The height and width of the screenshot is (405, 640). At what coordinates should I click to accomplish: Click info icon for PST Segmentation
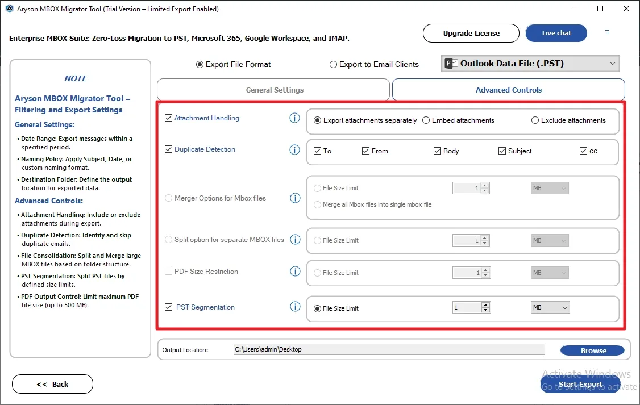[294, 307]
